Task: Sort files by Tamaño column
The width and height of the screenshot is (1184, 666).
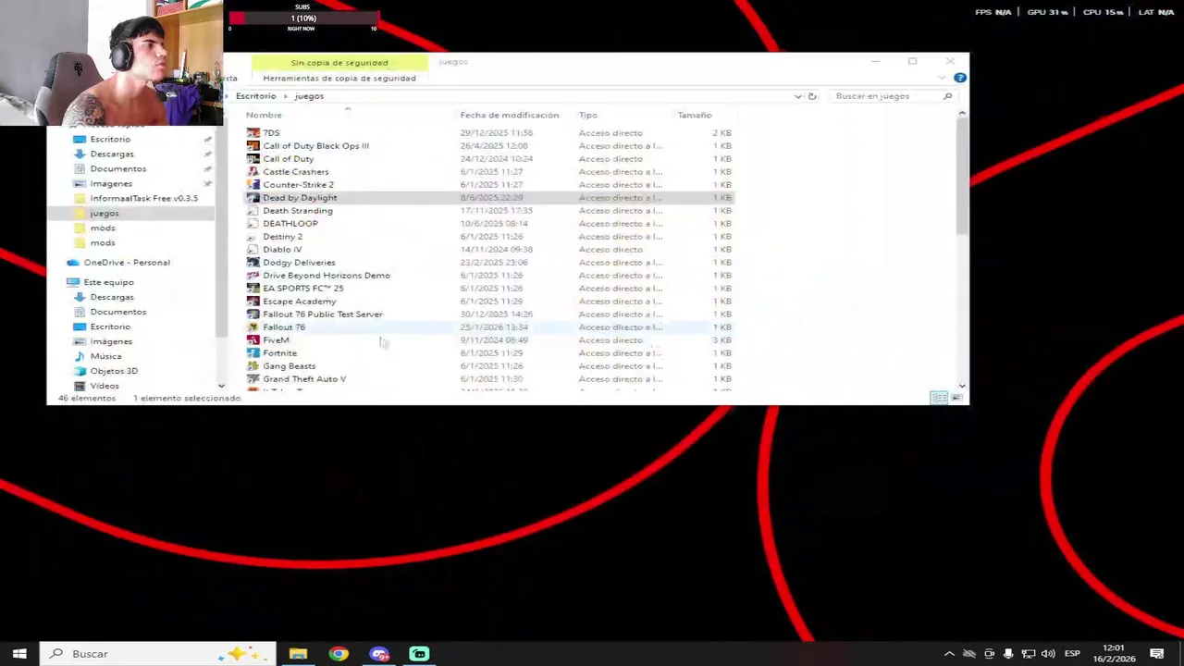Action: [695, 116]
